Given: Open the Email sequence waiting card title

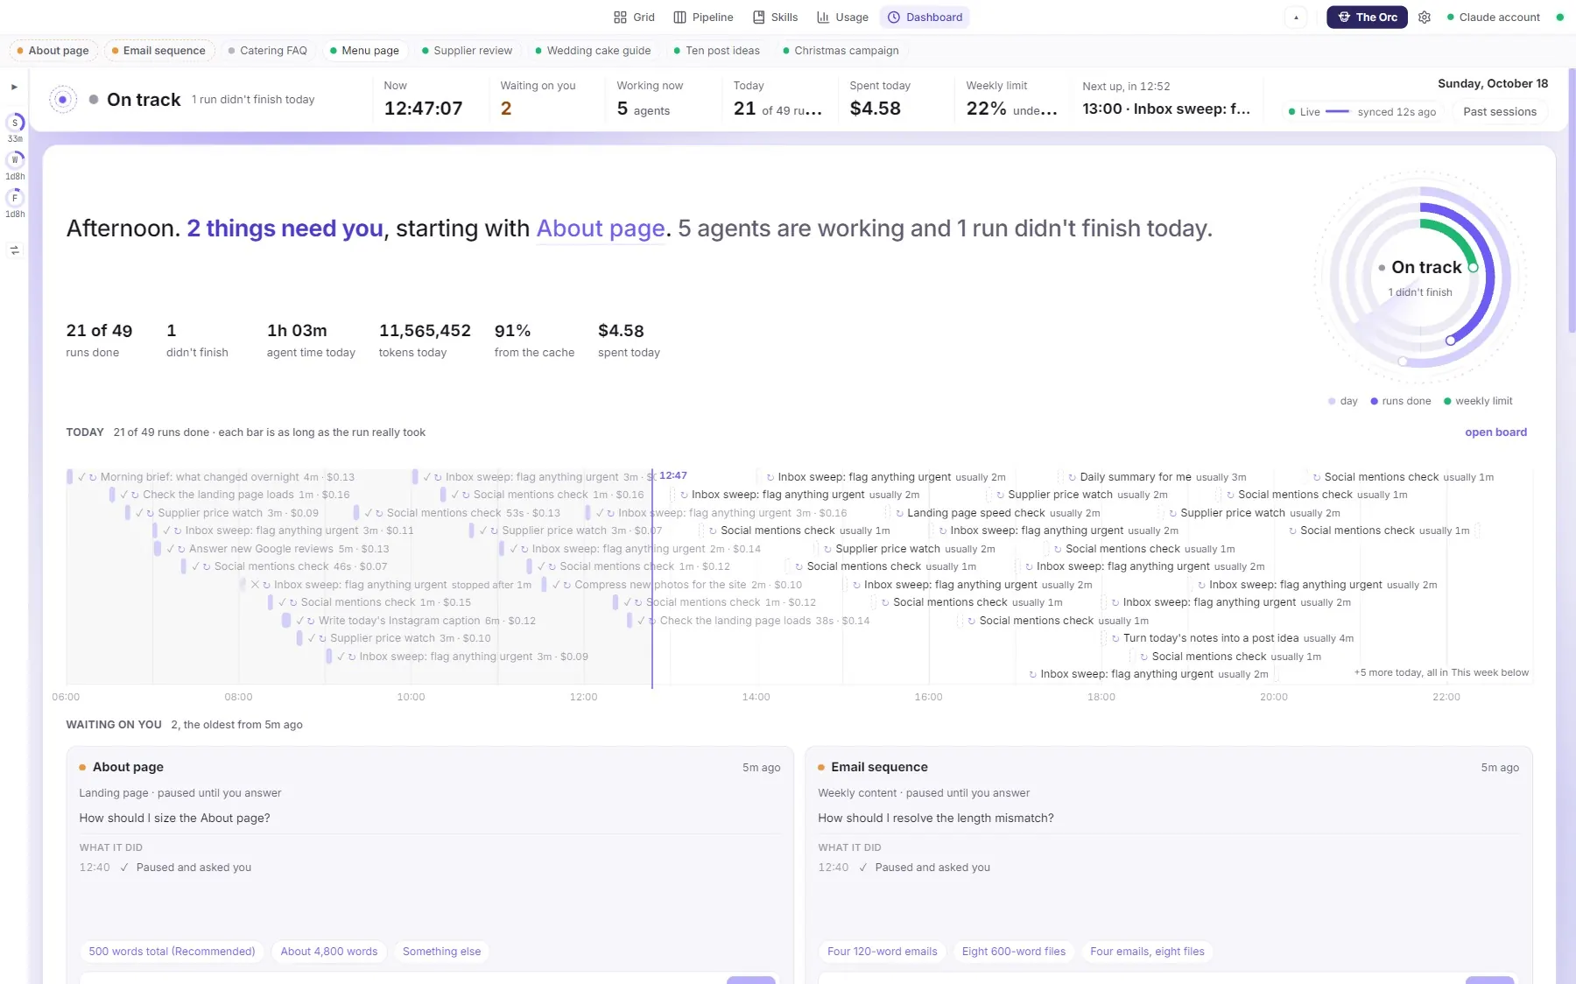Looking at the screenshot, I should [879, 767].
